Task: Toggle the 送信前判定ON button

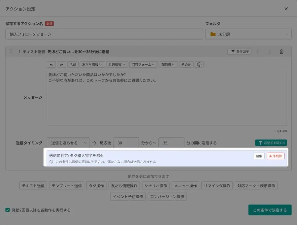Action: click(x=271, y=143)
